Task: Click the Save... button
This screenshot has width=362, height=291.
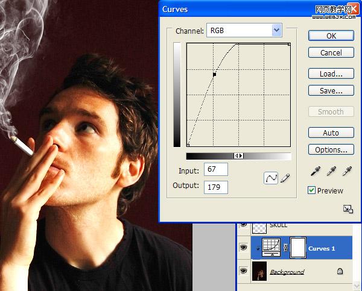Action: pyautogui.click(x=331, y=90)
